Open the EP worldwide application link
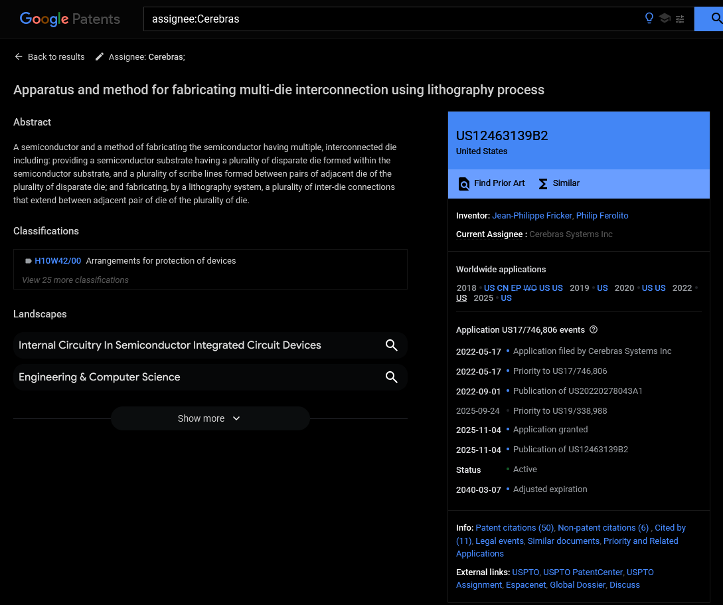The width and height of the screenshot is (723, 605). coord(515,288)
